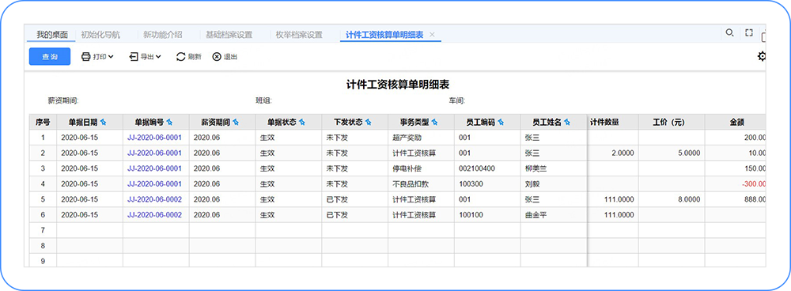Click the 8.0000 unit price cell
This screenshot has width=791, height=291.
(672, 199)
